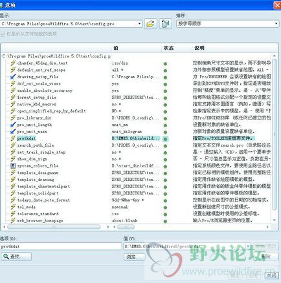Select the pro_library_dir option row
Screen dimensions: 281x283
pyautogui.click(x=136, y=118)
